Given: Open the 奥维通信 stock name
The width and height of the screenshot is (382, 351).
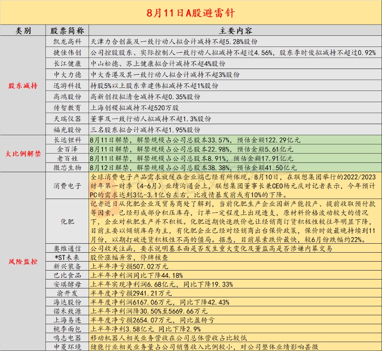Looking at the screenshot, I should pyautogui.click(x=67, y=248).
